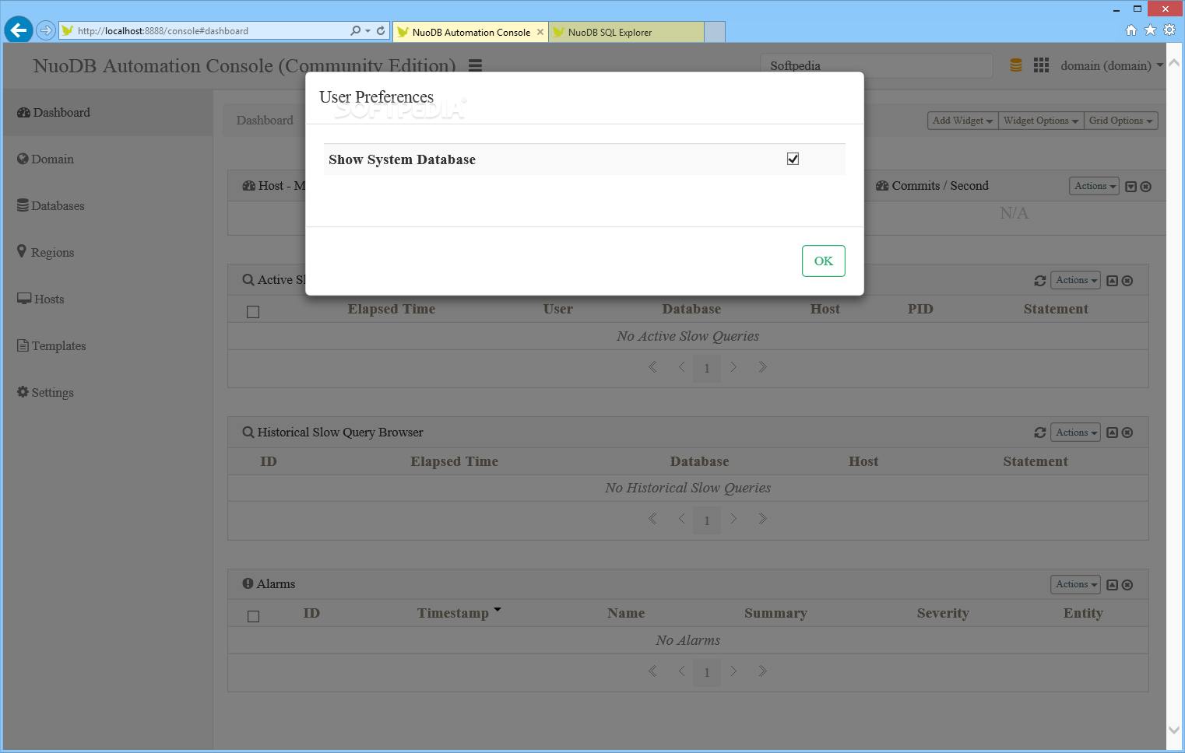This screenshot has width=1185, height=753.
Task: Open Actions dropdown of Historical Slow Query Browser
Action: pos(1075,433)
